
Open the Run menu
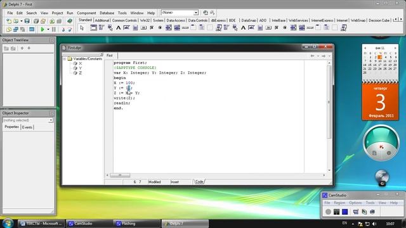pyautogui.click(x=70, y=13)
